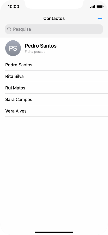
Task: Click the large Pedro Santos name heading
Action: pyautogui.click(x=41, y=46)
